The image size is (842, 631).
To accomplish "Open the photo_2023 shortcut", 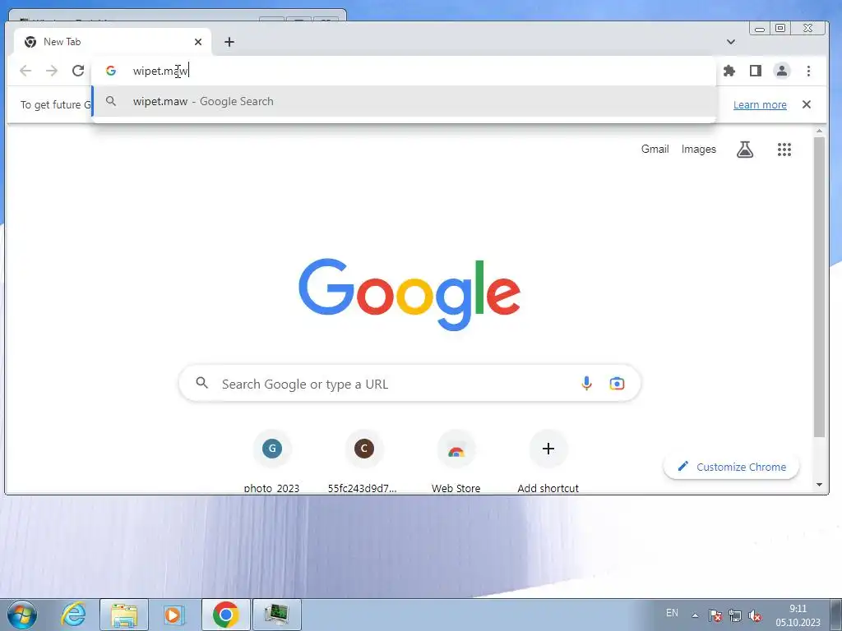I will 271,462.
